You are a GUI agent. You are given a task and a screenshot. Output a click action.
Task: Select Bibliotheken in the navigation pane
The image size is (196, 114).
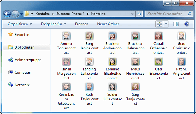click(27, 47)
